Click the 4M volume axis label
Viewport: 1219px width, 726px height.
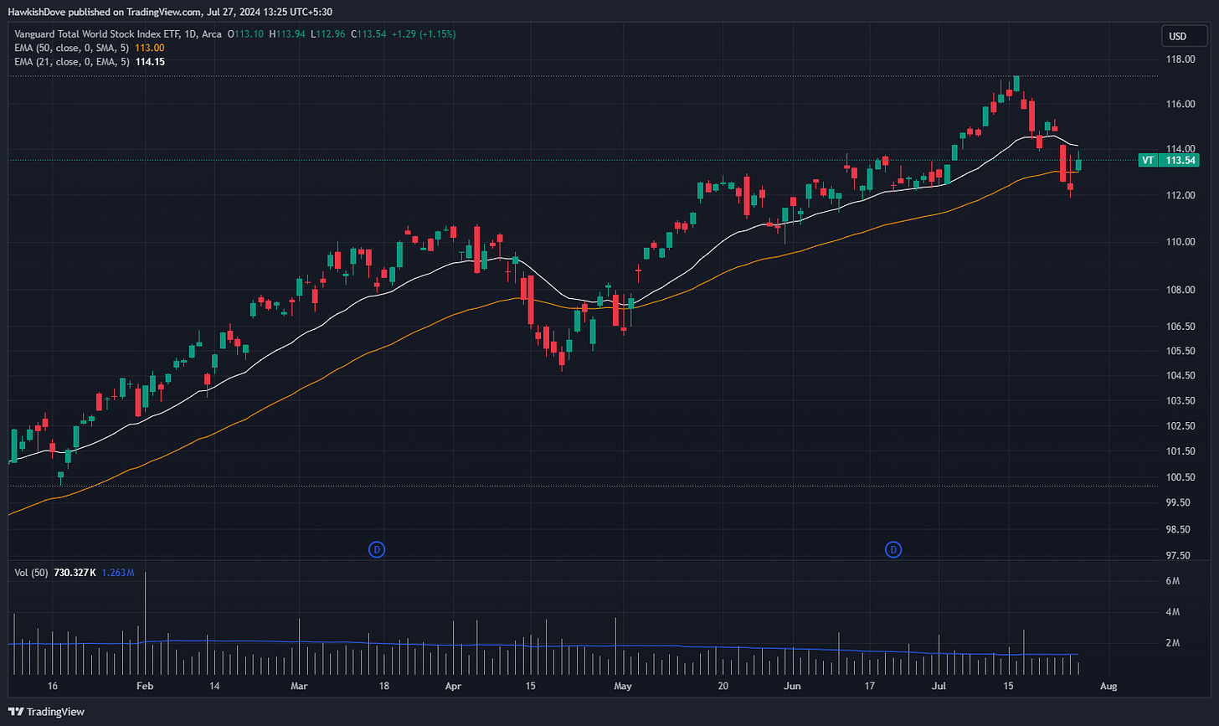click(1173, 612)
